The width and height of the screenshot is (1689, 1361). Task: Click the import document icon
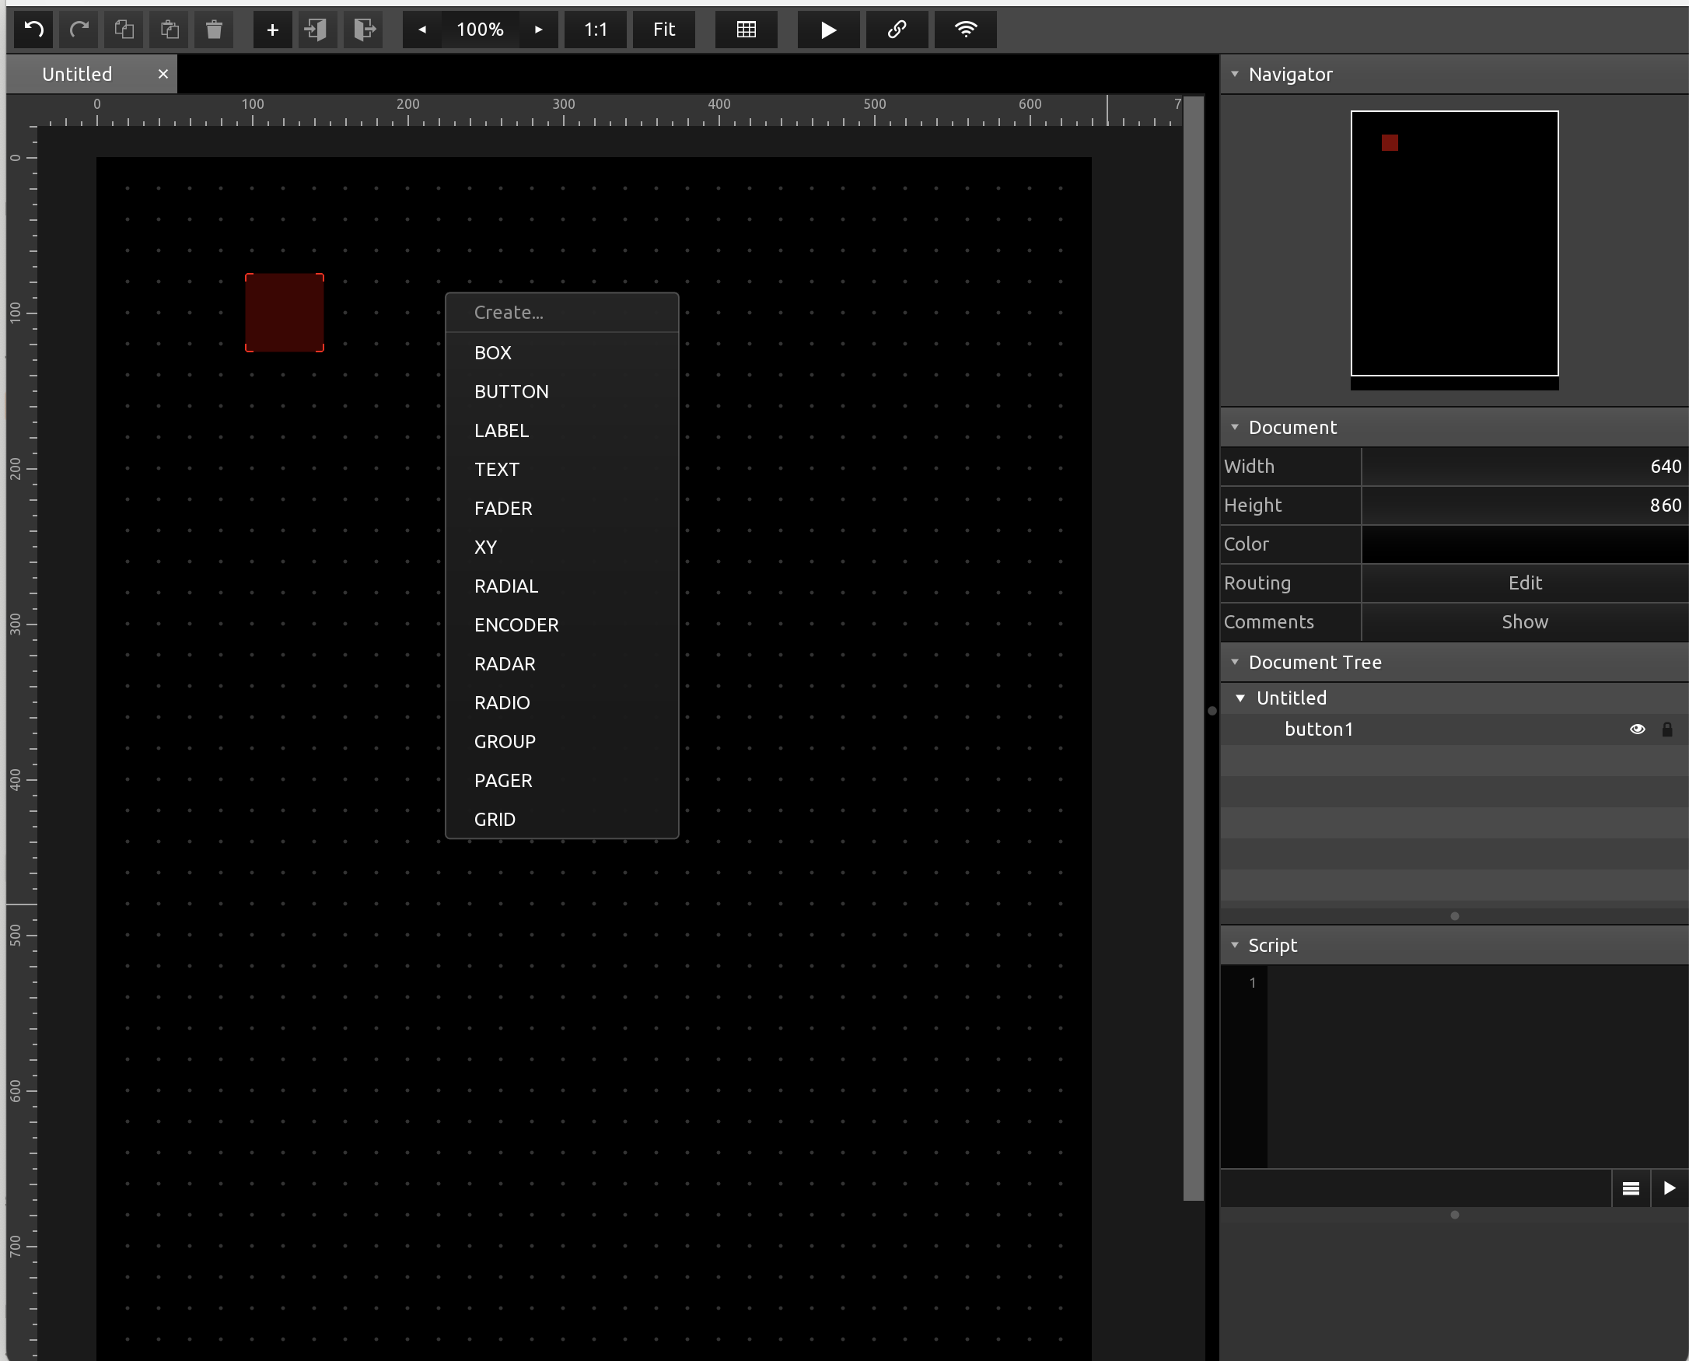[316, 30]
